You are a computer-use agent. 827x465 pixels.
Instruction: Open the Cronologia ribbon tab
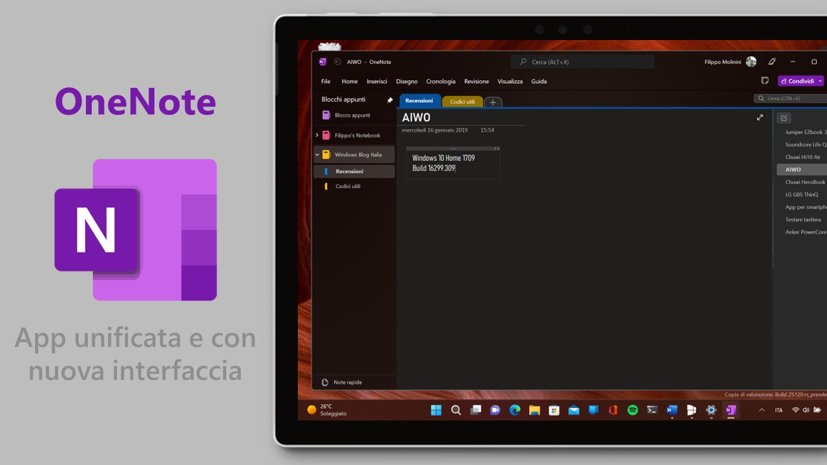coord(441,81)
